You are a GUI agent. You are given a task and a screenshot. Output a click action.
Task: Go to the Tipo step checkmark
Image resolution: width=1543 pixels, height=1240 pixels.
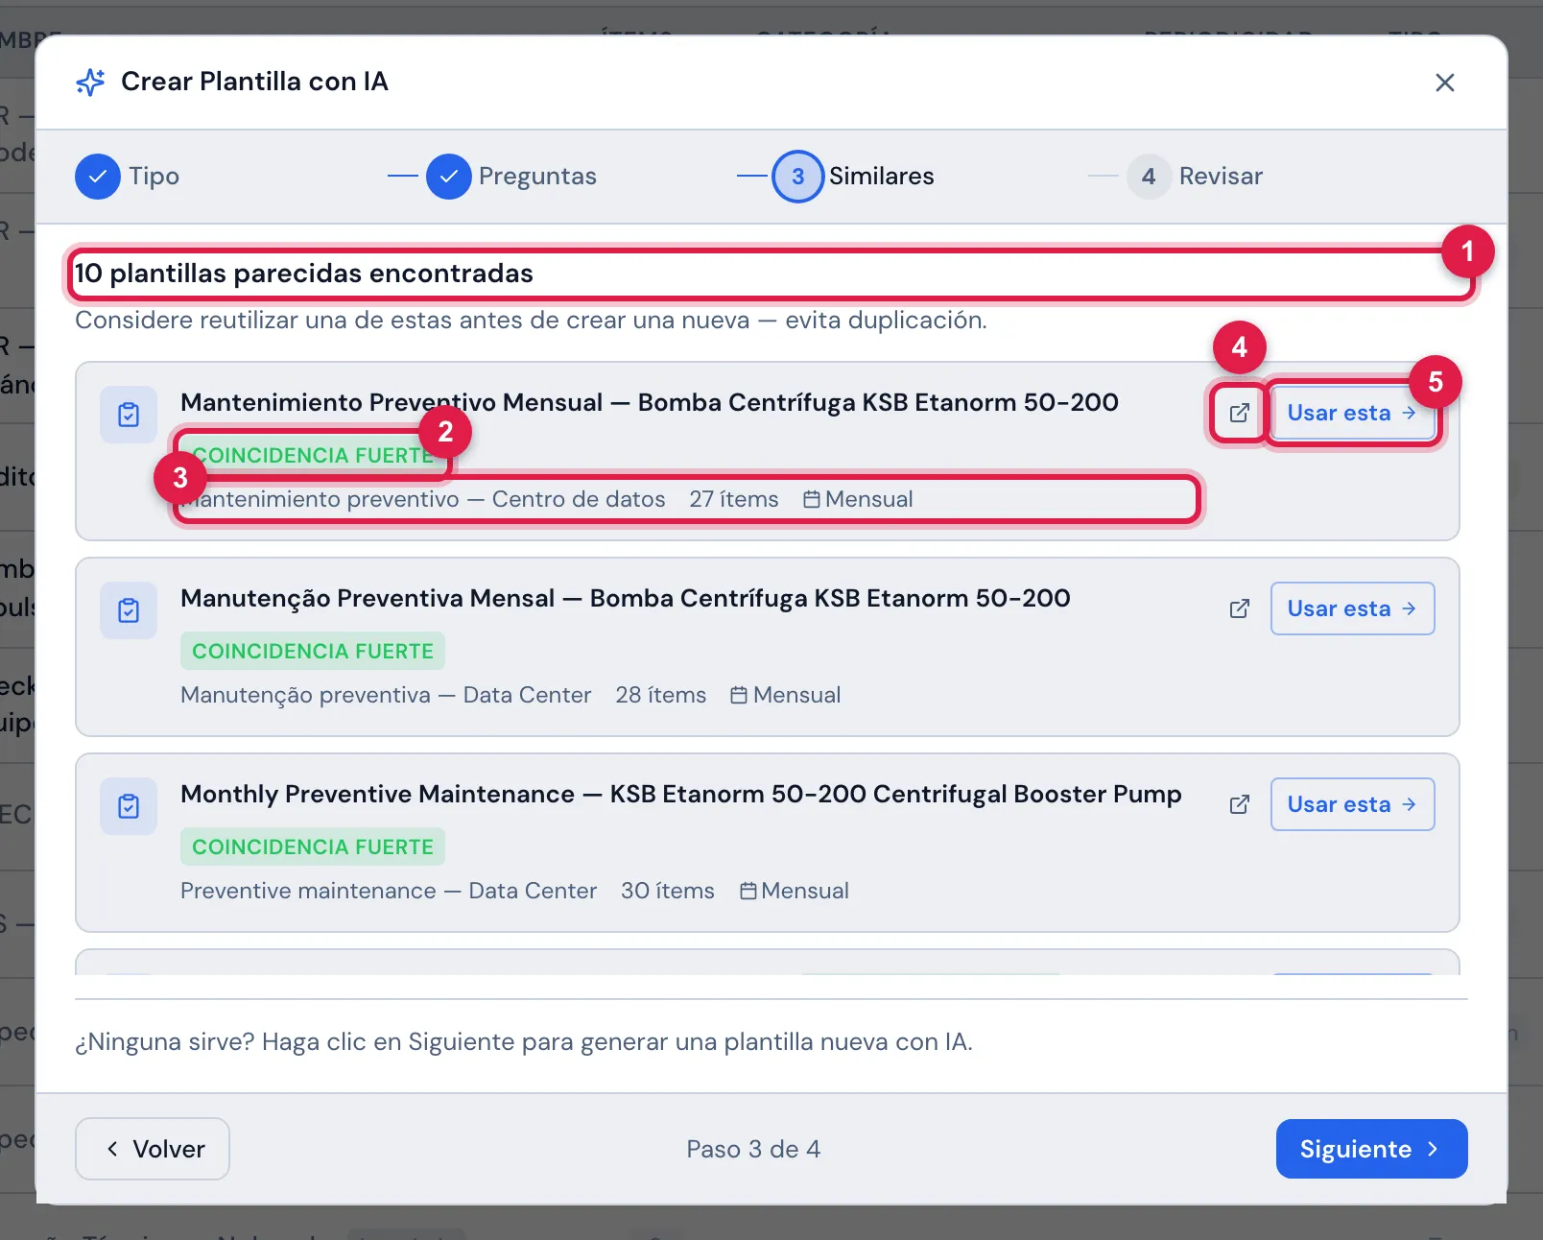click(x=98, y=177)
